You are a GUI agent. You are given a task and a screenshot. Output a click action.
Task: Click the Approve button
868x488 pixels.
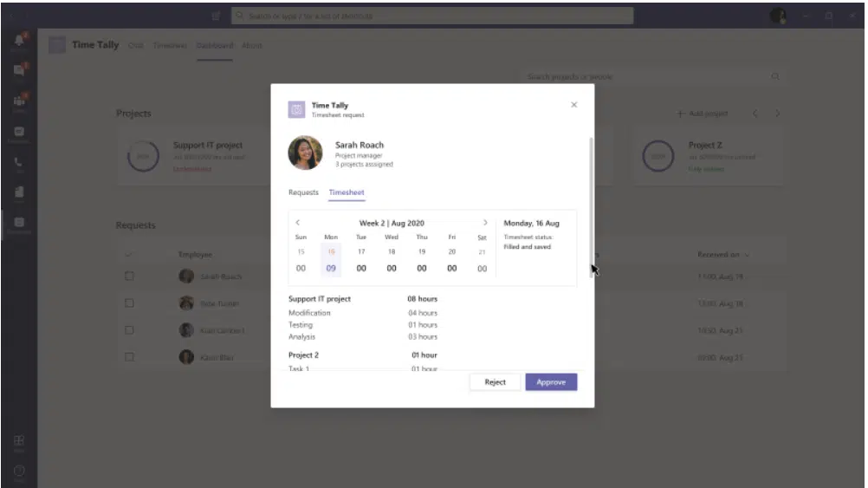pyautogui.click(x=551, y=382)
